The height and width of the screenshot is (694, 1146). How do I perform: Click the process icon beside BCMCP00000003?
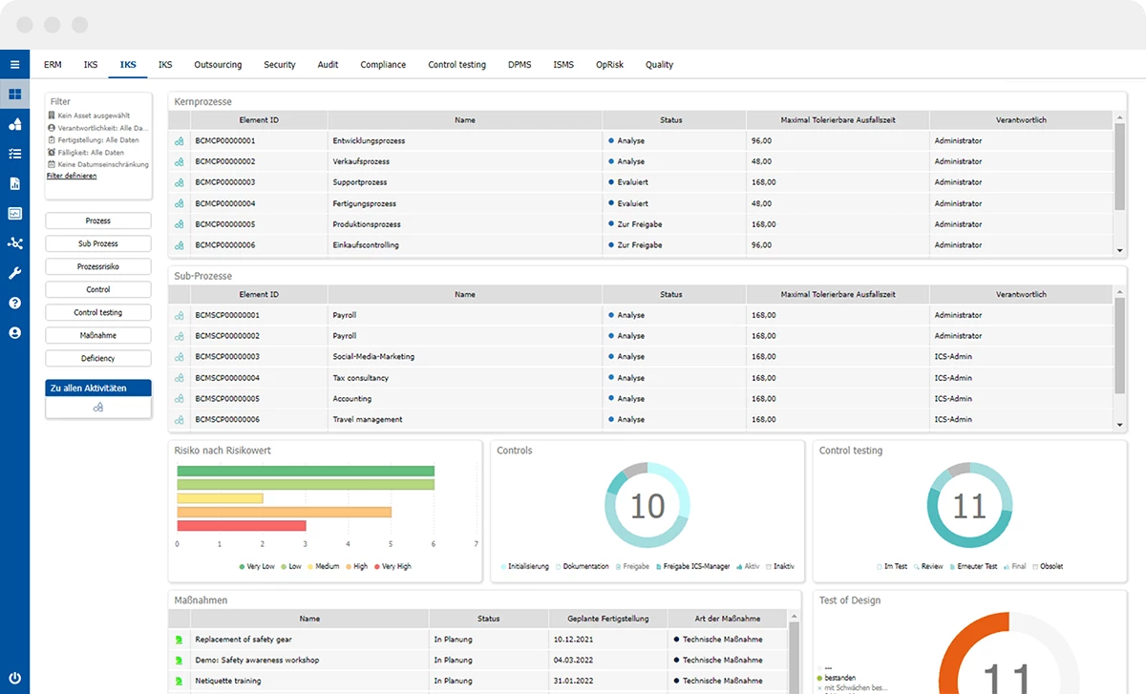[179, 182]
